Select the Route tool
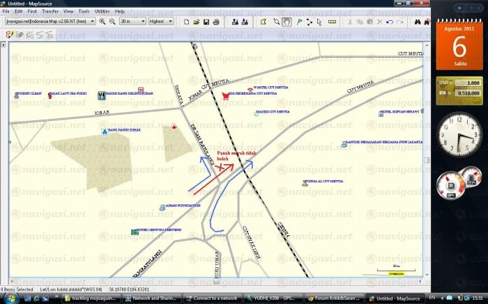The height and width of the screenshot is (304, 488). click(x=309, y=22)
